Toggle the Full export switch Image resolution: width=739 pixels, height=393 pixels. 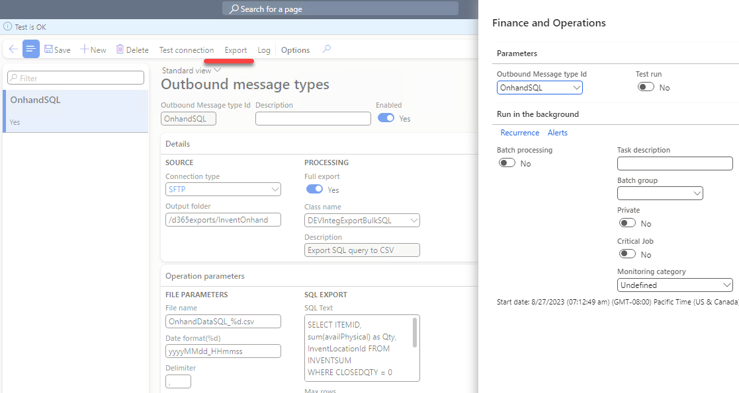(314, 189)
